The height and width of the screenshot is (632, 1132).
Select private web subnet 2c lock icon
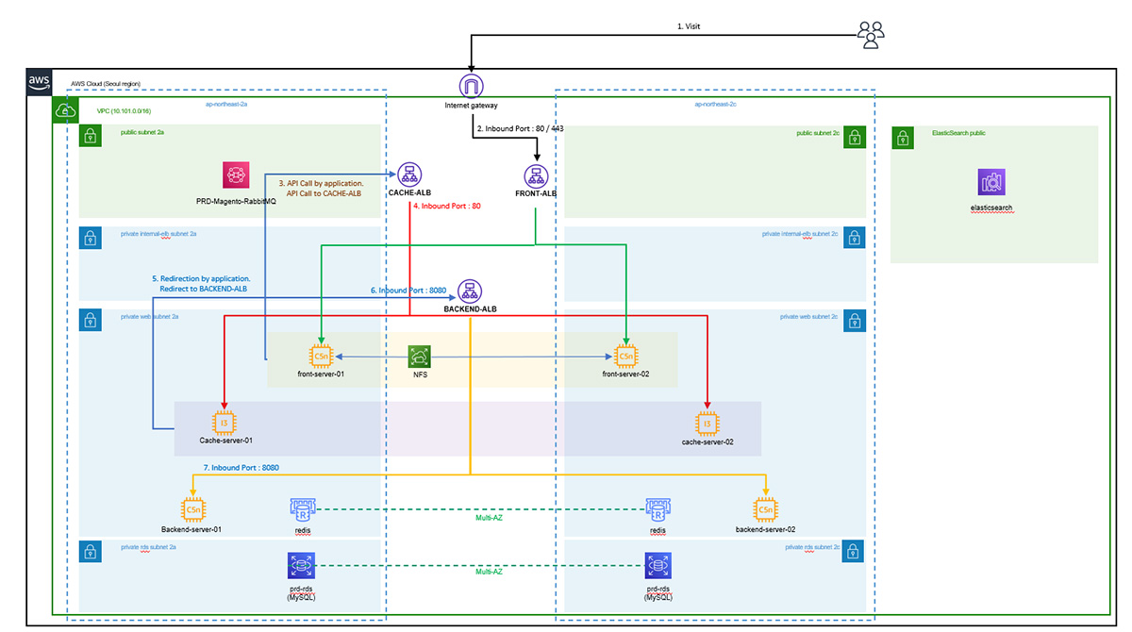tap(856, 320)
